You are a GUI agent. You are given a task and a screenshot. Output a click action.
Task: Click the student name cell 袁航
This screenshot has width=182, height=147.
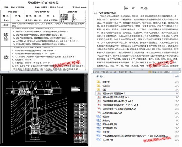point(6,20)
